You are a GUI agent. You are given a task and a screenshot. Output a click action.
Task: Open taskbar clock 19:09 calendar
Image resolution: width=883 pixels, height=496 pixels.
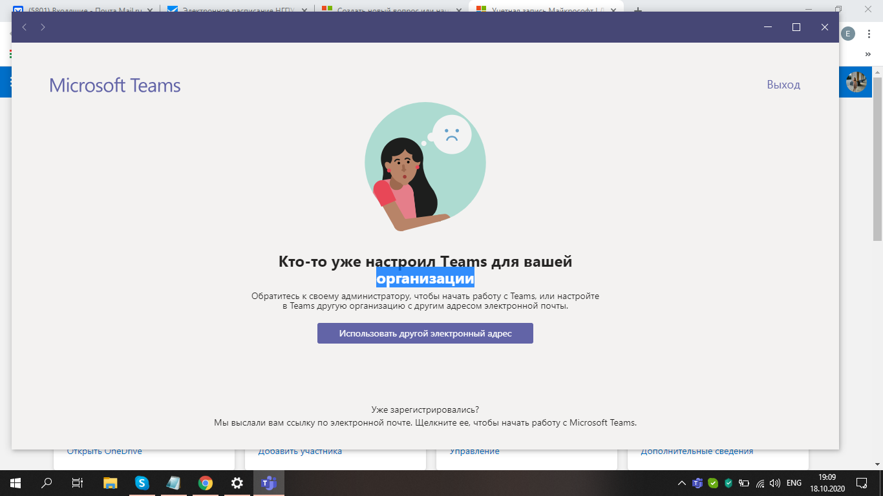coord(827,483)
